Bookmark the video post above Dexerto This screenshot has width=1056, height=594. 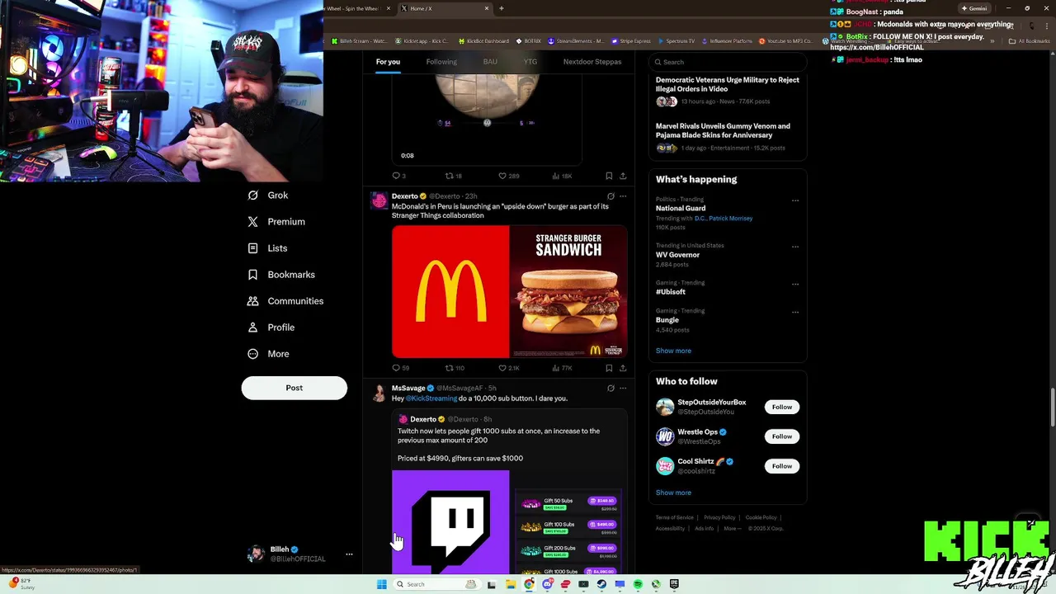coord(609,176)
